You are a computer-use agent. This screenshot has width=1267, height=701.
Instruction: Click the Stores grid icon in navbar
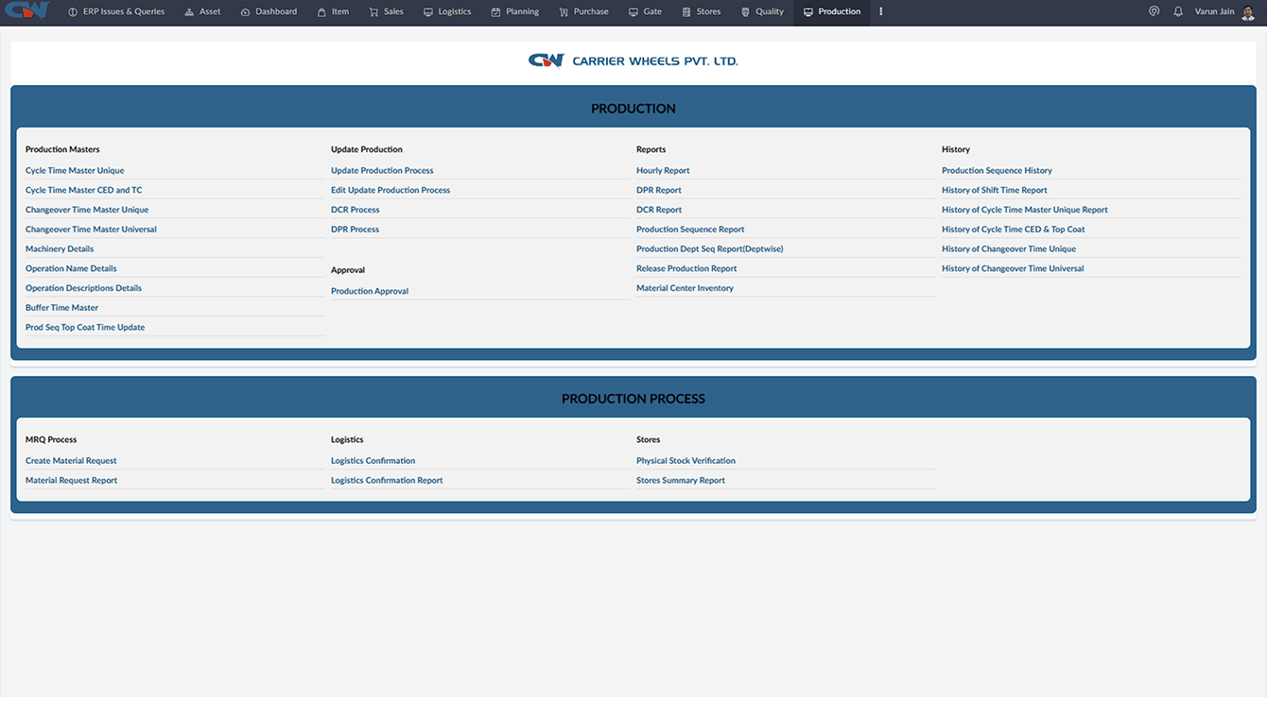click(686, 11)
